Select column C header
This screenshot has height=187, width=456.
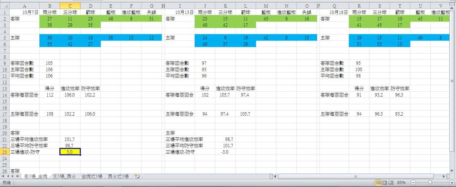coord(70,6)
